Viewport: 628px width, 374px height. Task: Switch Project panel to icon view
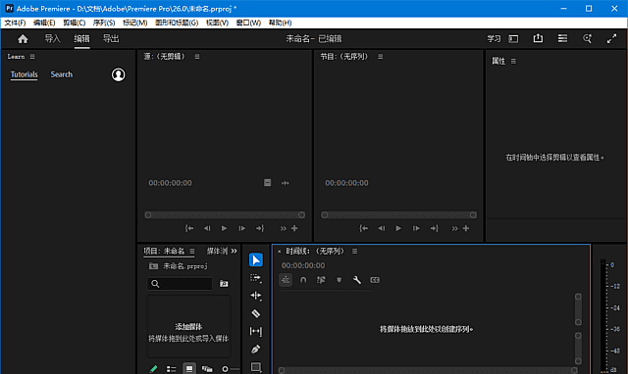[x=189, y=368]
